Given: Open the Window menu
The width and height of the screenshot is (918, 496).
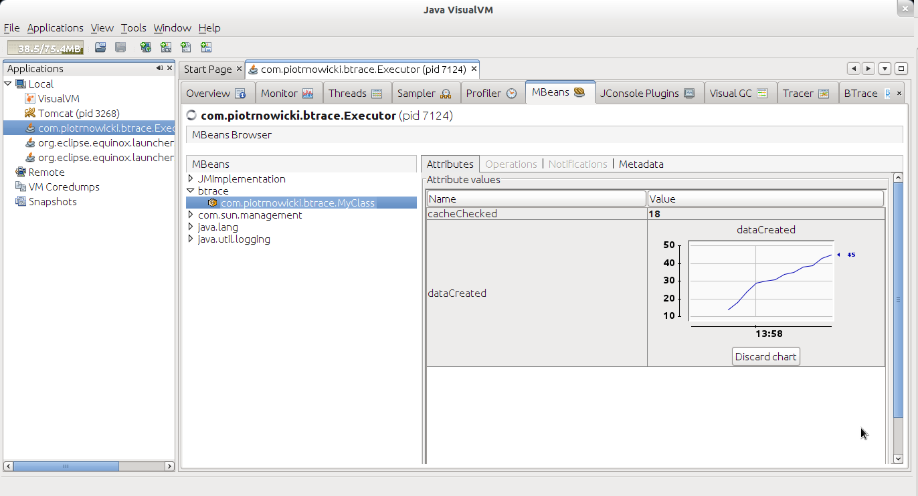Looking at the screenshot, I should pos(172,27).
